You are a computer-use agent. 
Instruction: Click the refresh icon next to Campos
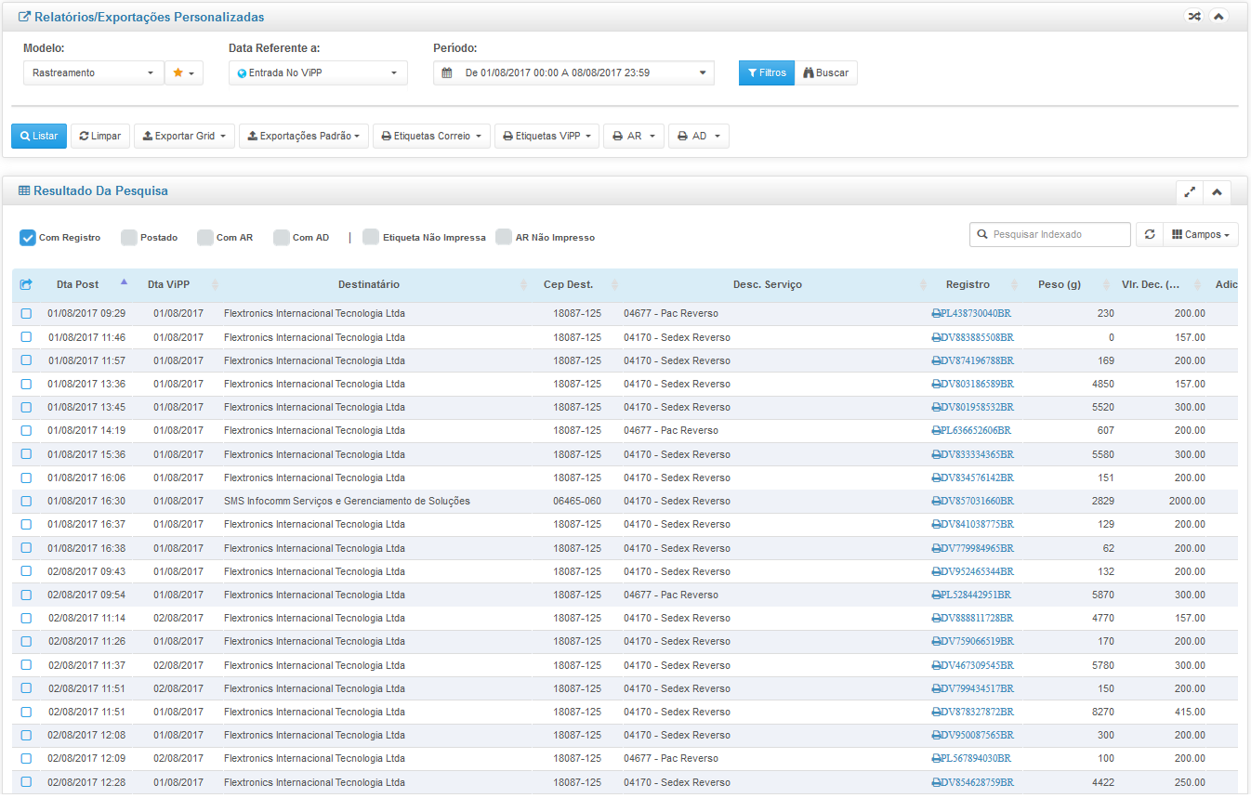click(1150, 235)
